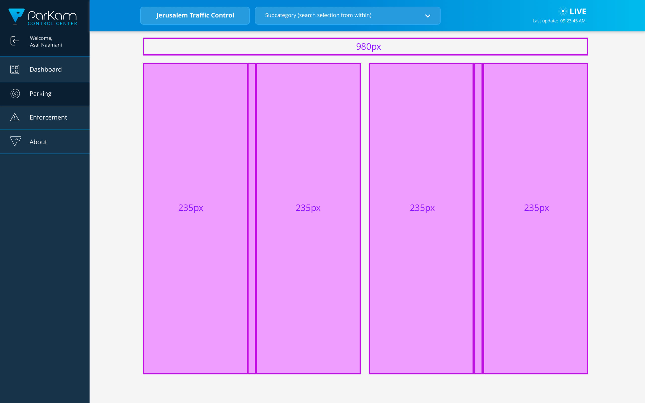The width and height of the screenshot is (645, 403).
Task: Click the Dashboard grid icon
Action: click(15, 69)
